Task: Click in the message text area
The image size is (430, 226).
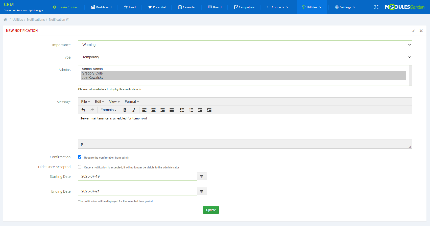Action: (245, 127)
